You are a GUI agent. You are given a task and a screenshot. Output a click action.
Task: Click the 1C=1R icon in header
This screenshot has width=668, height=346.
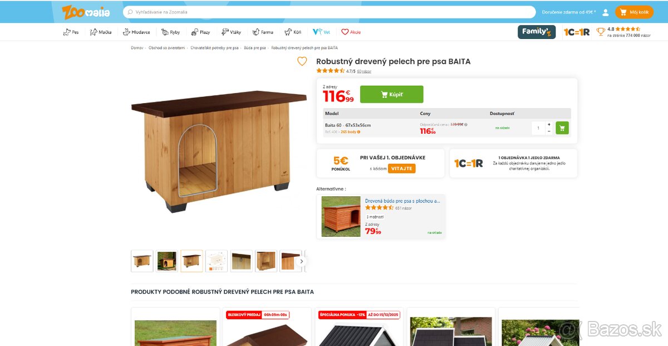576,32
